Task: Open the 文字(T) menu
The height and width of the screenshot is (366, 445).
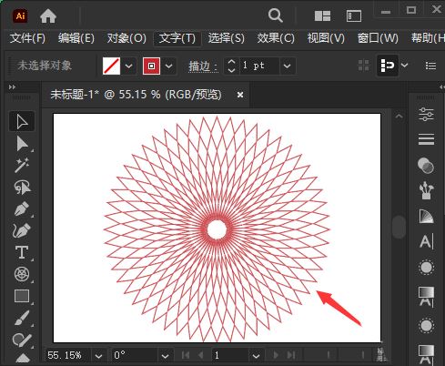Action: point(177,38)
